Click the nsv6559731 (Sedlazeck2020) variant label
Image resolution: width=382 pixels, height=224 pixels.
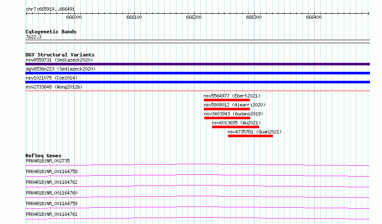pyautogui.click(x=59, y=60)
